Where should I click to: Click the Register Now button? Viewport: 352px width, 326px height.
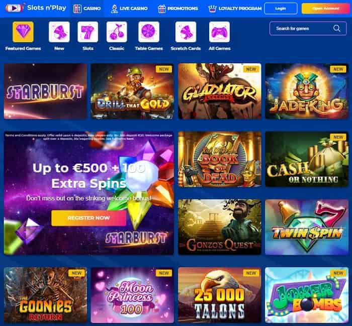(89, 218)
